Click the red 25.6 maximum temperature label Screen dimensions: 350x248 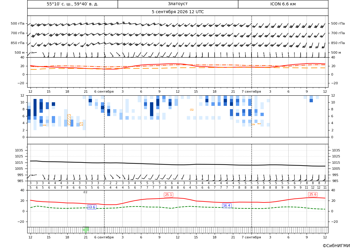click(x=313, y=194)
